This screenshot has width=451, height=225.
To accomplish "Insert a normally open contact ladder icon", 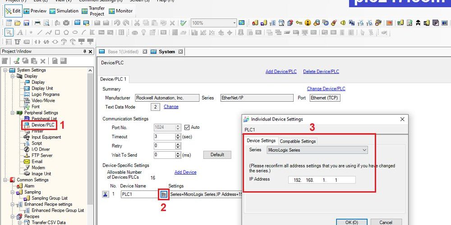I will coord(37,42).
